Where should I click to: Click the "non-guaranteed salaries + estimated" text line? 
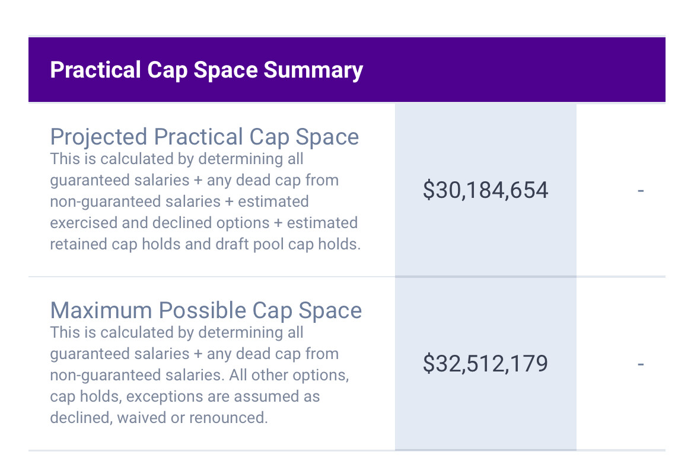click(x=179, y=201)
